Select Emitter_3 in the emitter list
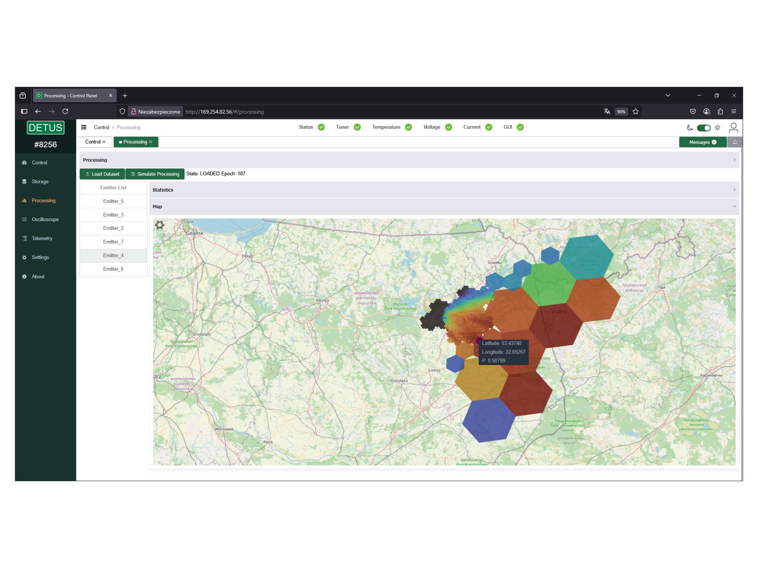This screenshot has height=568, width=758. tap(113, 215)
